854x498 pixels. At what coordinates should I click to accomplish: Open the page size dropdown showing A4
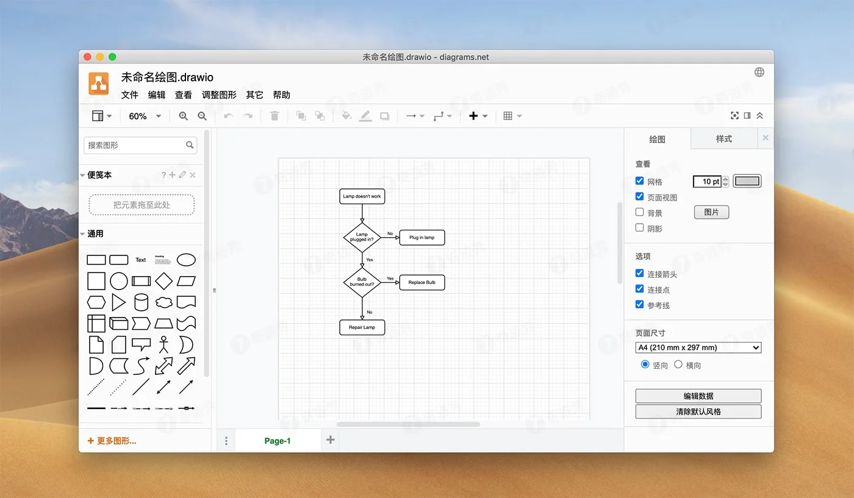click(x=698, y=347)
